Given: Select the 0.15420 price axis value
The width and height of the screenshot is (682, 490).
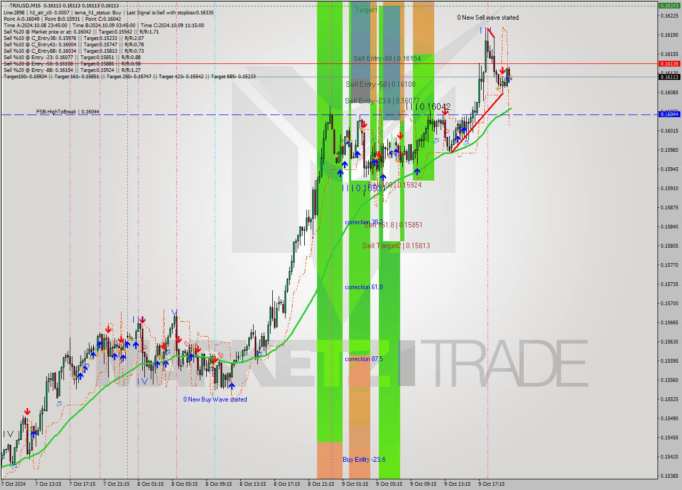Looking at the screenshot, I should (x=669, y=456).
